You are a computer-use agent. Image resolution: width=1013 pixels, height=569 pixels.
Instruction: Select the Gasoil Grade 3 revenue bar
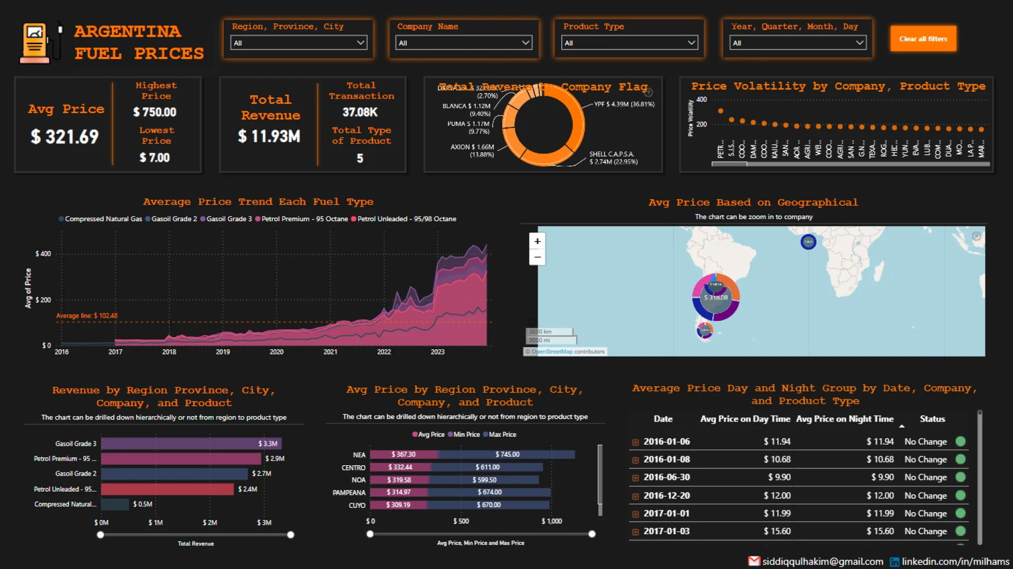click(x=192, y=444)
